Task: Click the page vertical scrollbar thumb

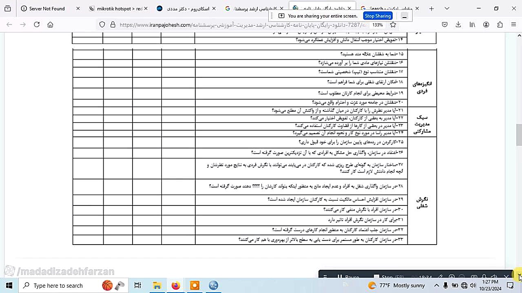Action: (519, 135)
